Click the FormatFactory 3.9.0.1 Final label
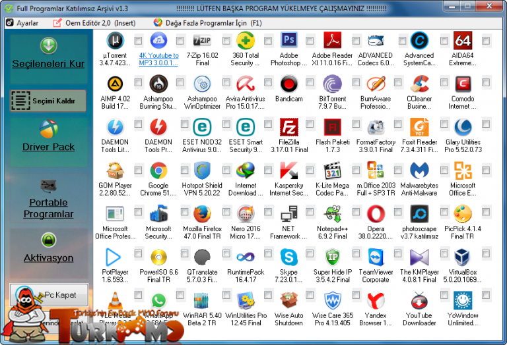This screenshot has width=507, height=345. click(376, 146)
